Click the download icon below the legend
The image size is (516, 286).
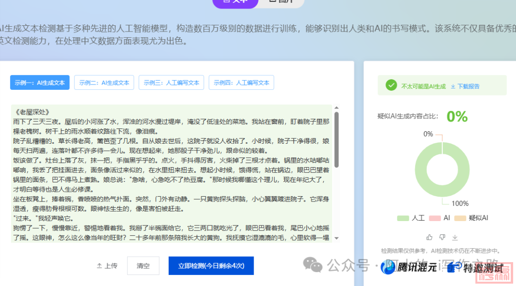click(455, 237)
